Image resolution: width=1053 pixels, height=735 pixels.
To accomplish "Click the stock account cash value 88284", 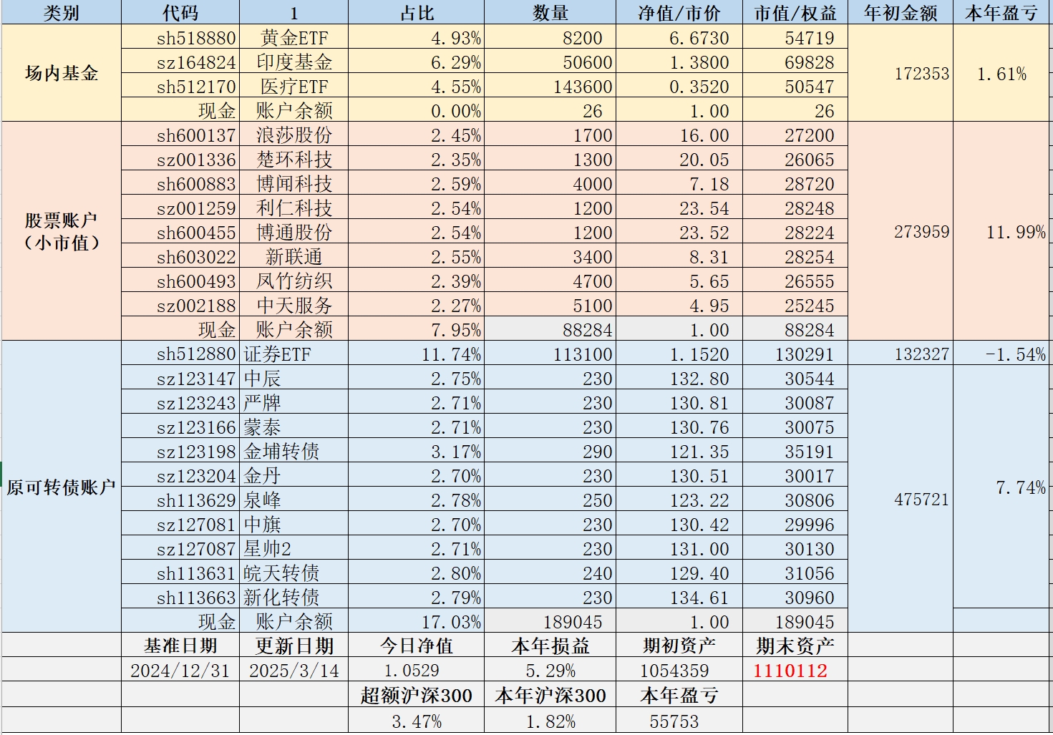I will click(795, 330).
